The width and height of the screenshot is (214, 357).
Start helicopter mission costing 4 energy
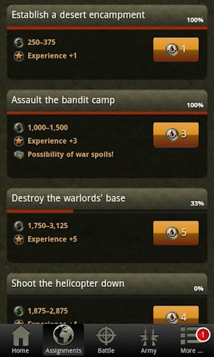coord(176,315)
